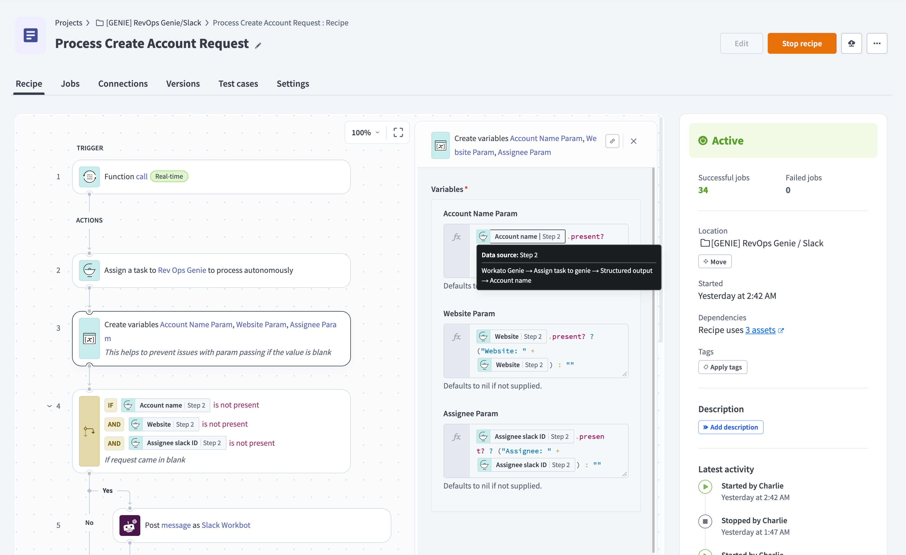Viewport: 906px width, 555px height.
Task: Click the Add description button
Action: (731, 427)
